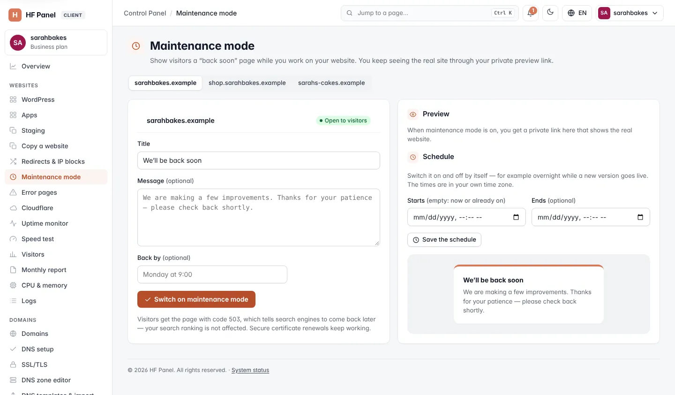Viewport: 675px width, 395px height.
Task: Click the We'll be back soon preview card
Action: pyautogui.click(x=529, y=294)
